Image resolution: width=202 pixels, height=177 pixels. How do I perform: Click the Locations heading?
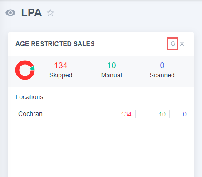coord(30,97)
